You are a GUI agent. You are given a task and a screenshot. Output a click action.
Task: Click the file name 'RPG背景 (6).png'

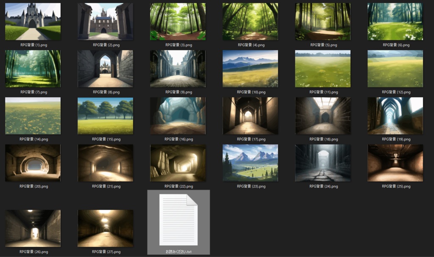pos(396,45)
